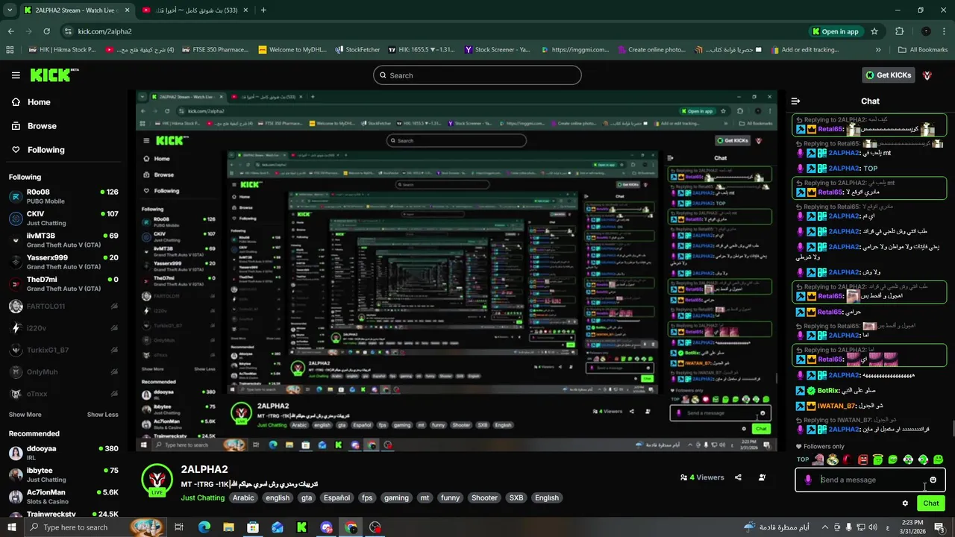The height and width of the screenshot is (537, 955).
Task: Select the gaming stream tag
Action: coord(396,497)
